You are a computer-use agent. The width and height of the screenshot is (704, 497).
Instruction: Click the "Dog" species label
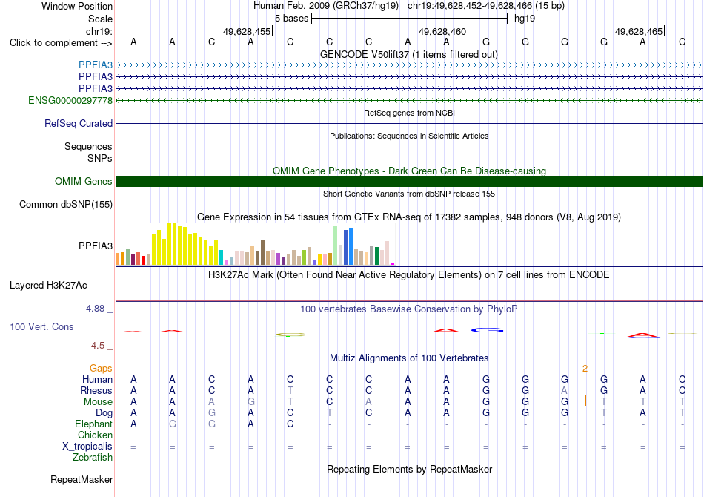click(x=104, y=413)
